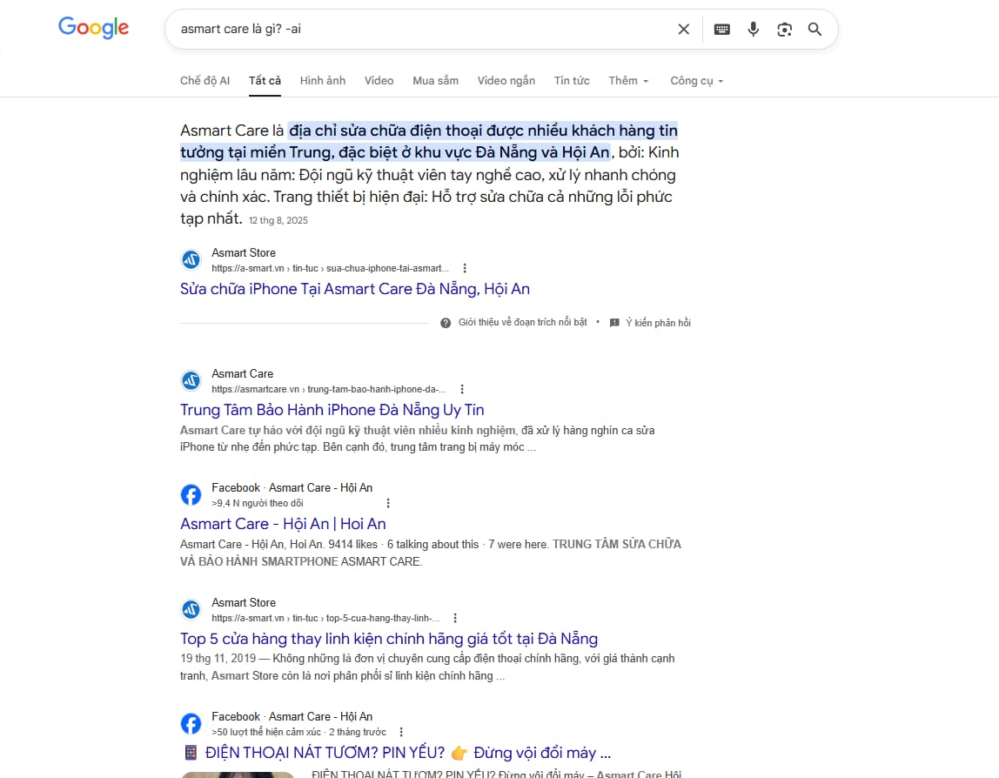This screenshot has width=999, height=778.
Task: Expand the 'Thêm' dropdown menu
Action: [x=628, y=81]
